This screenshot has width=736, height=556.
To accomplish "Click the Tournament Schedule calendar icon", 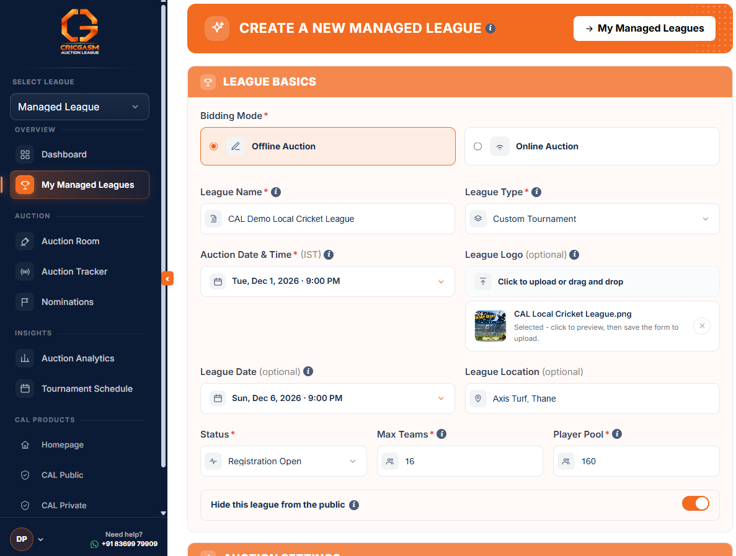I will coord(25,389).
